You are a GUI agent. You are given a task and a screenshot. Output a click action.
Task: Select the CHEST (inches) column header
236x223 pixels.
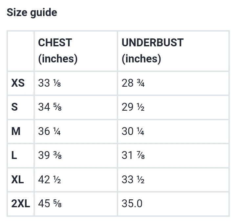coord(58,51)
